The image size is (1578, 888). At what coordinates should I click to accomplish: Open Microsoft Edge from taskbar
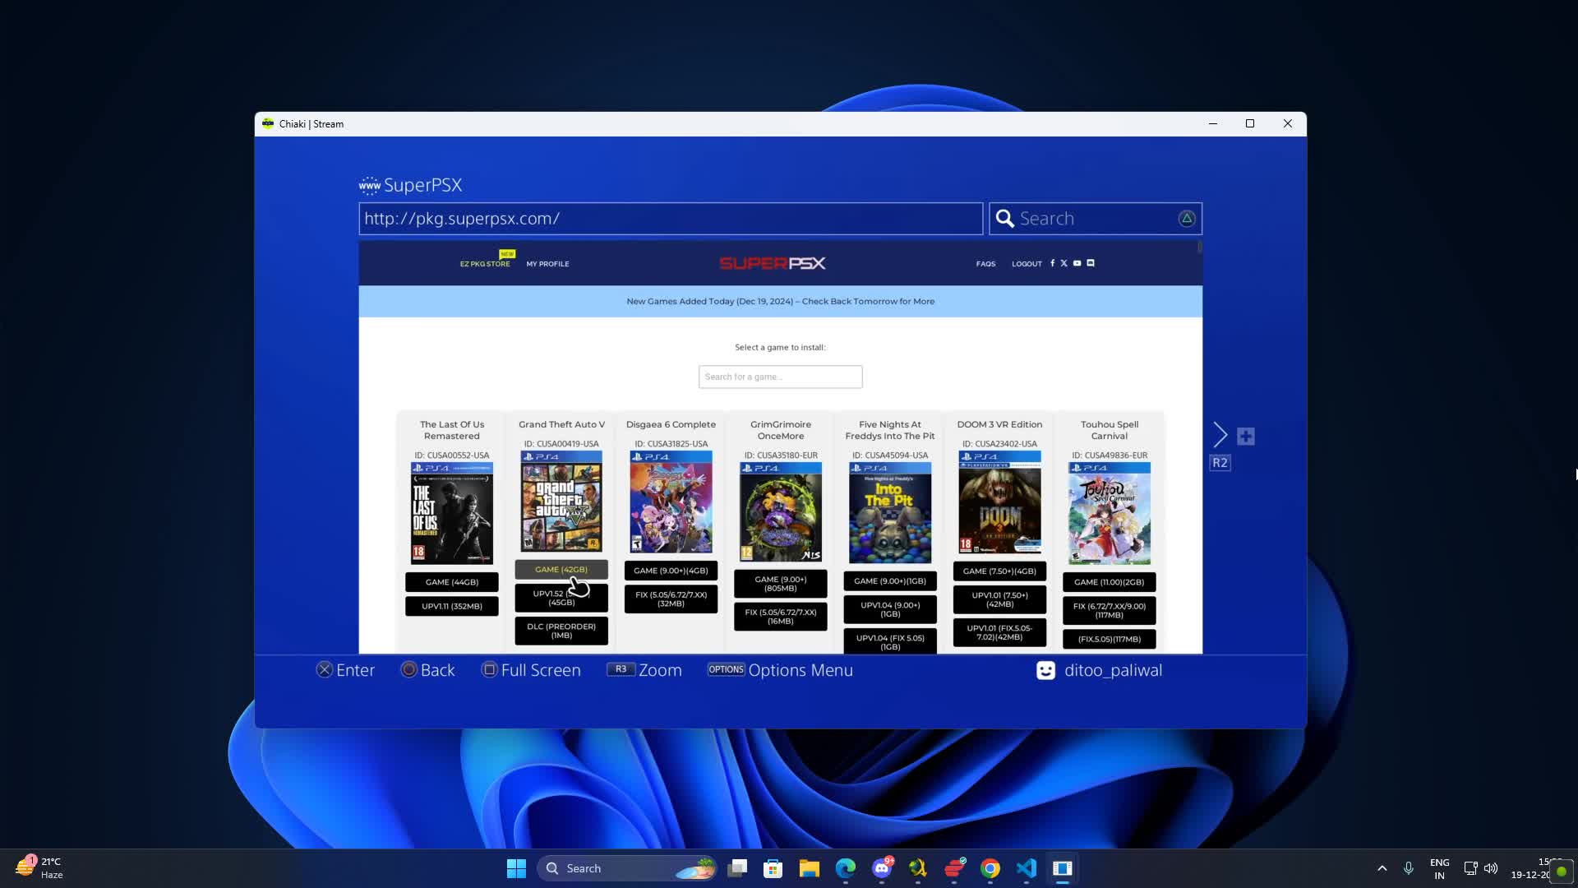click(x=846, y=868)
